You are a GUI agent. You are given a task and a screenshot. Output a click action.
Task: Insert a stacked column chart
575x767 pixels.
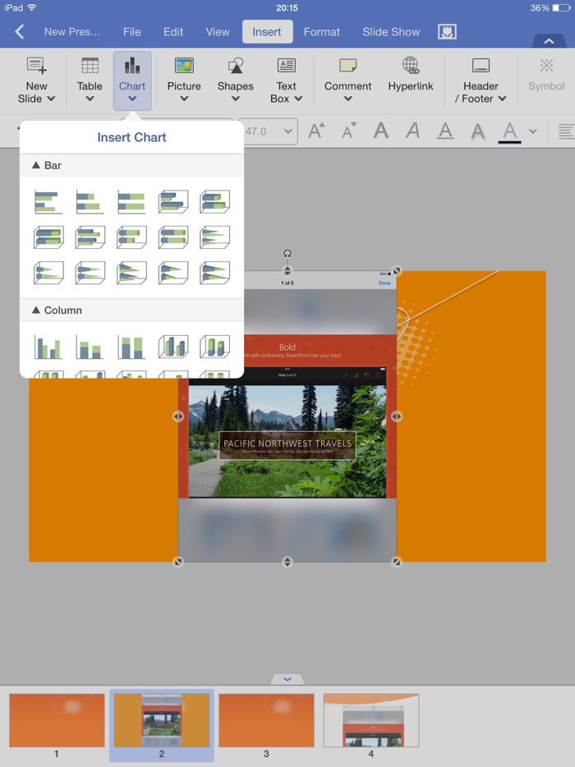(90, 347)
